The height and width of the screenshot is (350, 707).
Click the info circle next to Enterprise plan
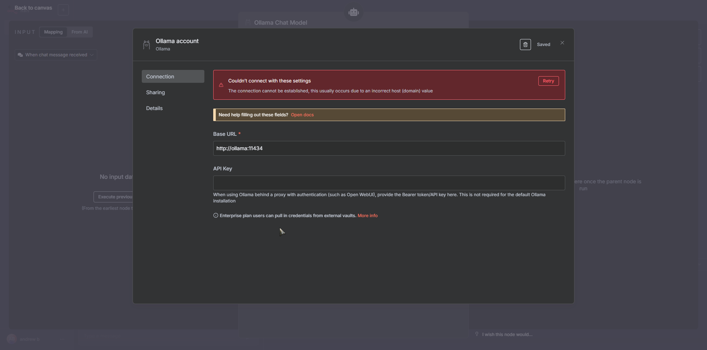click(x=216, y=215)
